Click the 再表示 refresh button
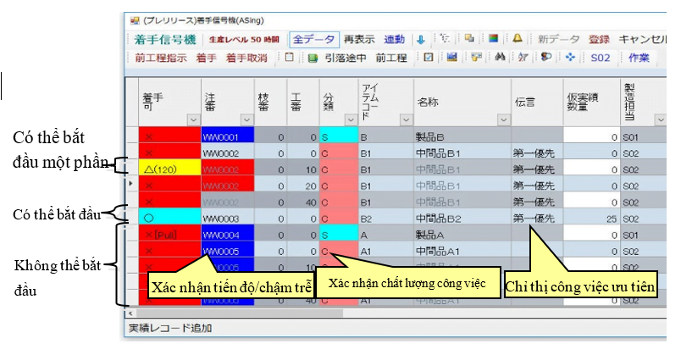Viewport: 681px width, 355px height. (x=359, y=39)
